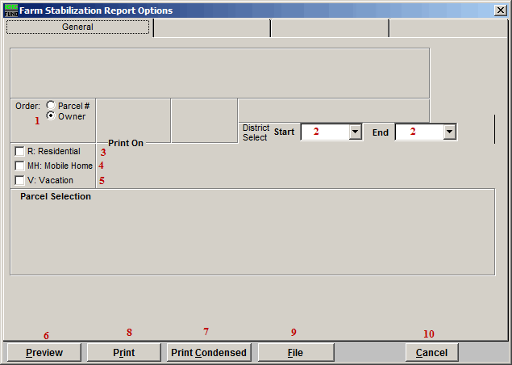Open the District End dropdown arrow
Viewport: 512px width, 365px height.
click(x=449, y=132)
